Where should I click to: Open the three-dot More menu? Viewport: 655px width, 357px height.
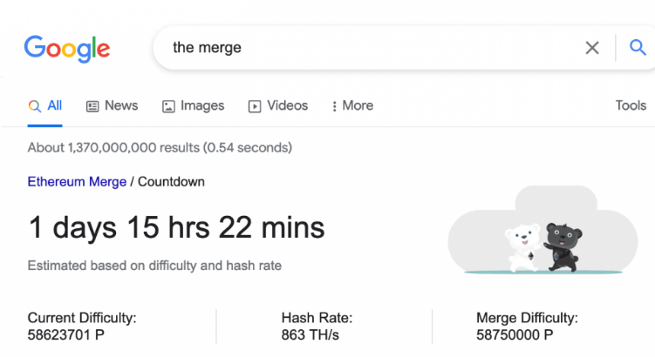coord(352,106)
